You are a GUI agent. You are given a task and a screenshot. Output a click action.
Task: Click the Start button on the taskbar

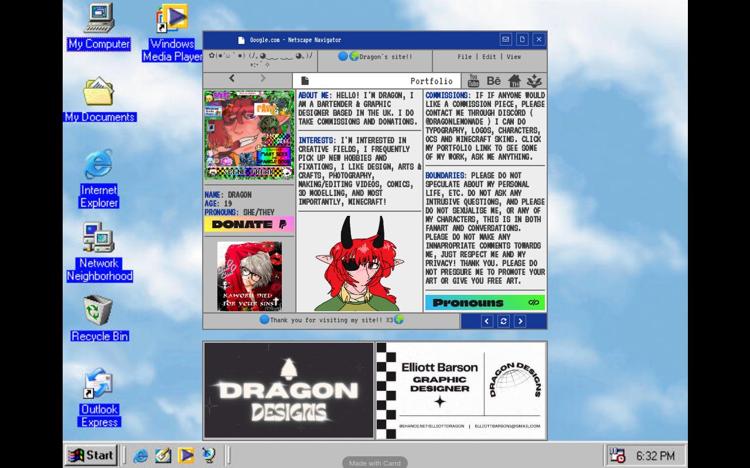pos(91,455)
